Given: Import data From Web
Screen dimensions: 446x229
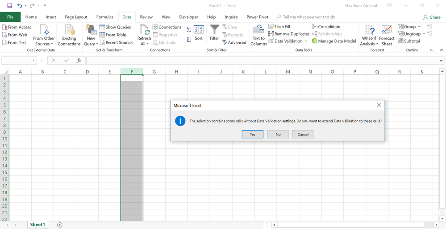Looking at the screenshot, I should tap(15, 35).
